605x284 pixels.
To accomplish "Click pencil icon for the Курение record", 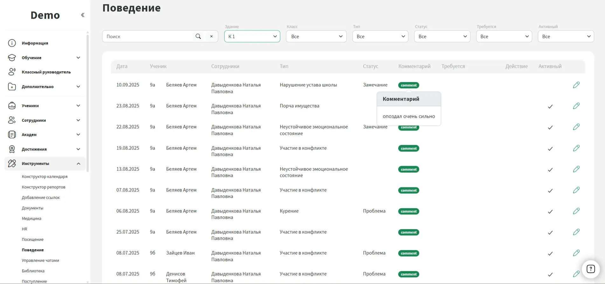I will click(576, 211).
